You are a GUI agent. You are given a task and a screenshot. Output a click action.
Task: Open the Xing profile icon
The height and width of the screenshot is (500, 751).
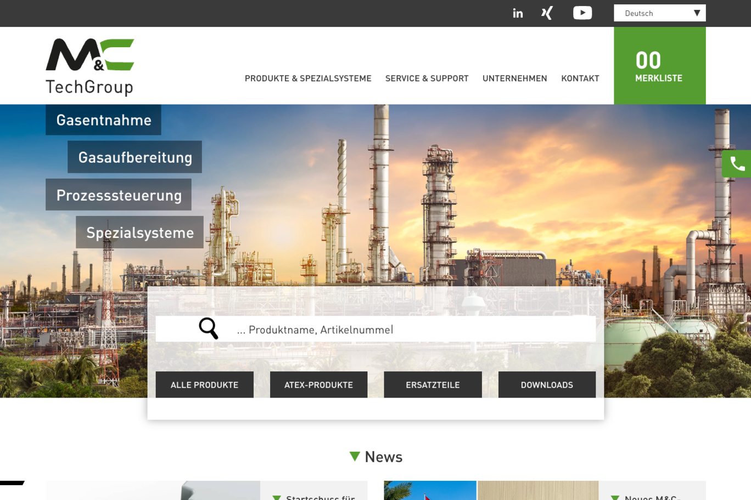coord(547,13)
